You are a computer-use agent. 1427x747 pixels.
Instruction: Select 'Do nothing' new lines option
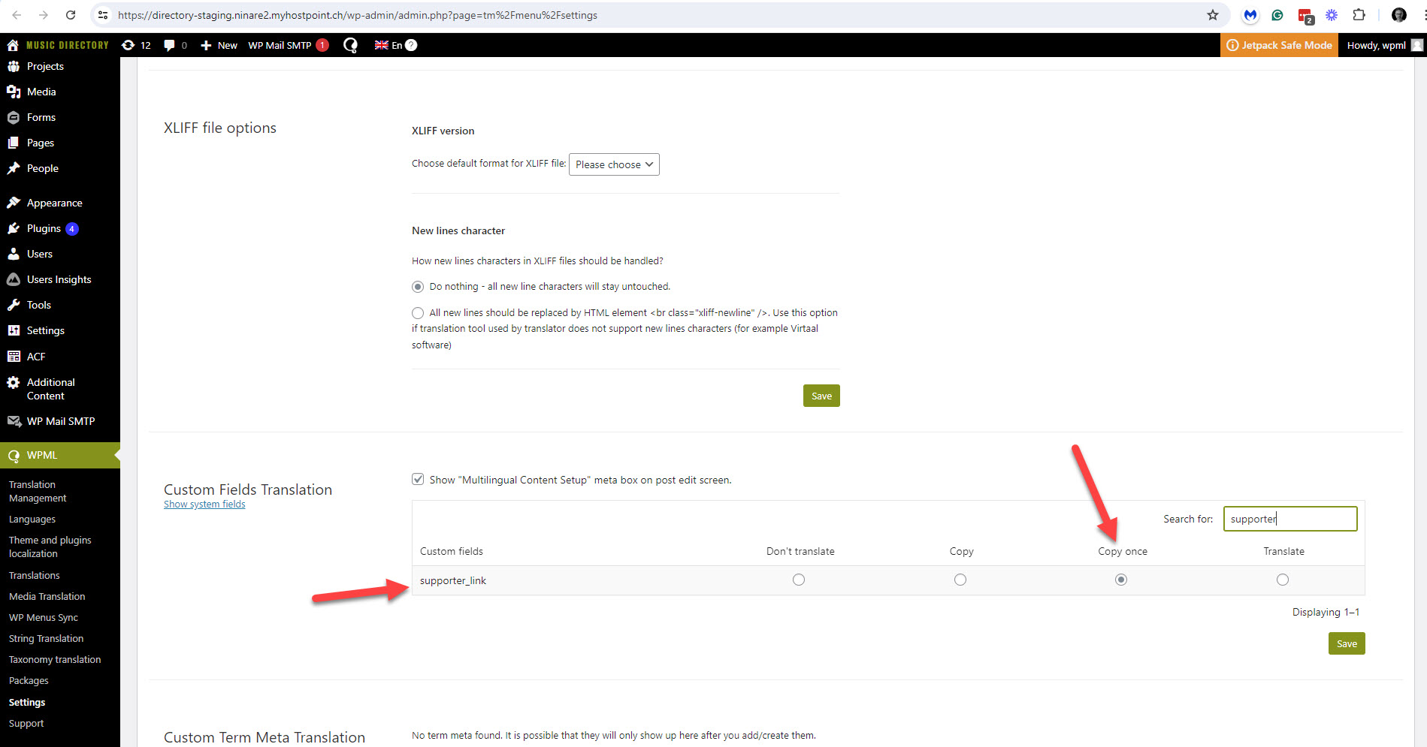[418, 287]
